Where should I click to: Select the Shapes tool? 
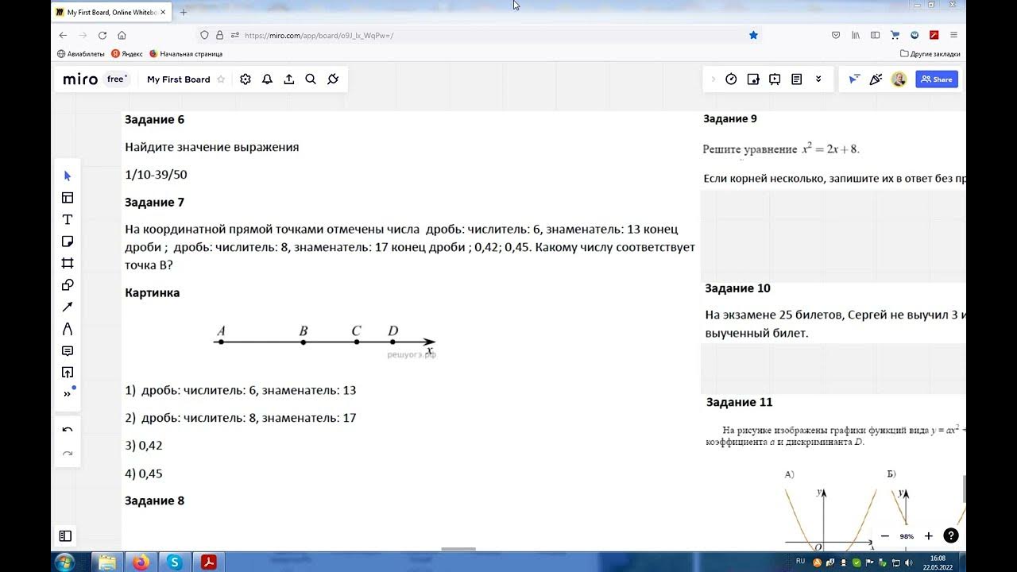click(x=68, y=285)
